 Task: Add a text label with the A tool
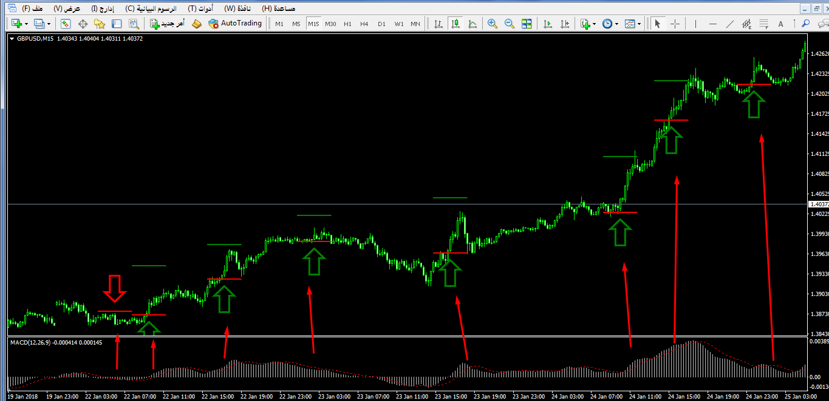coord(780,24)
